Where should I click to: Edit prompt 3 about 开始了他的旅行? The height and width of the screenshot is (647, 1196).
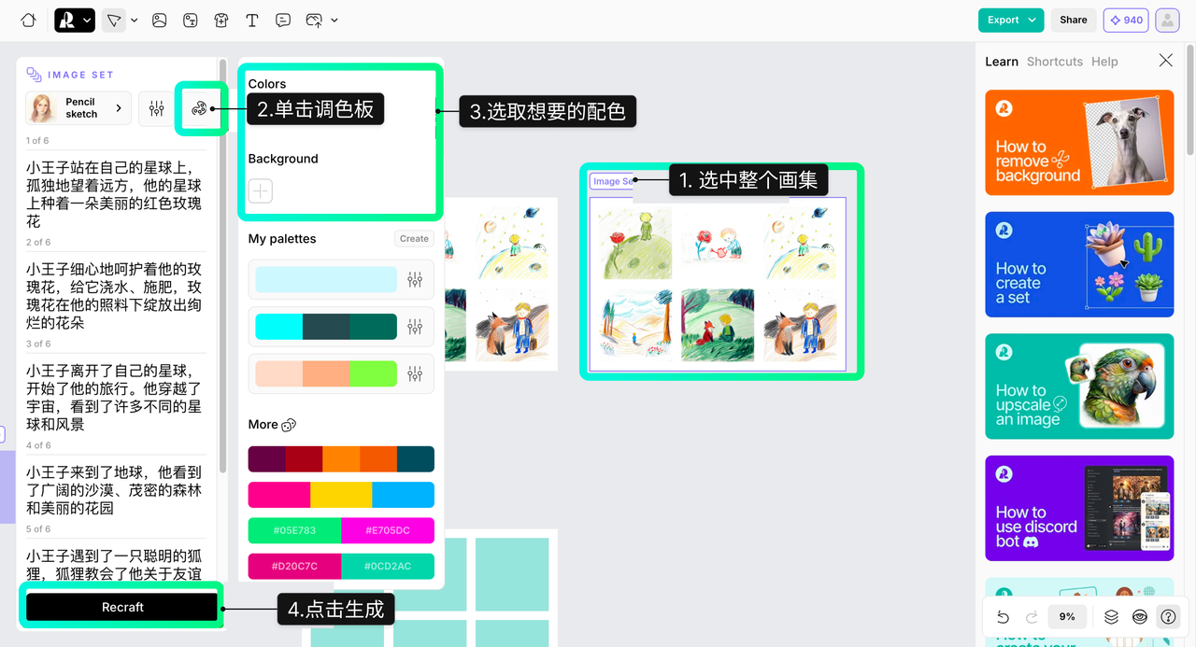[x=116, y=398]
